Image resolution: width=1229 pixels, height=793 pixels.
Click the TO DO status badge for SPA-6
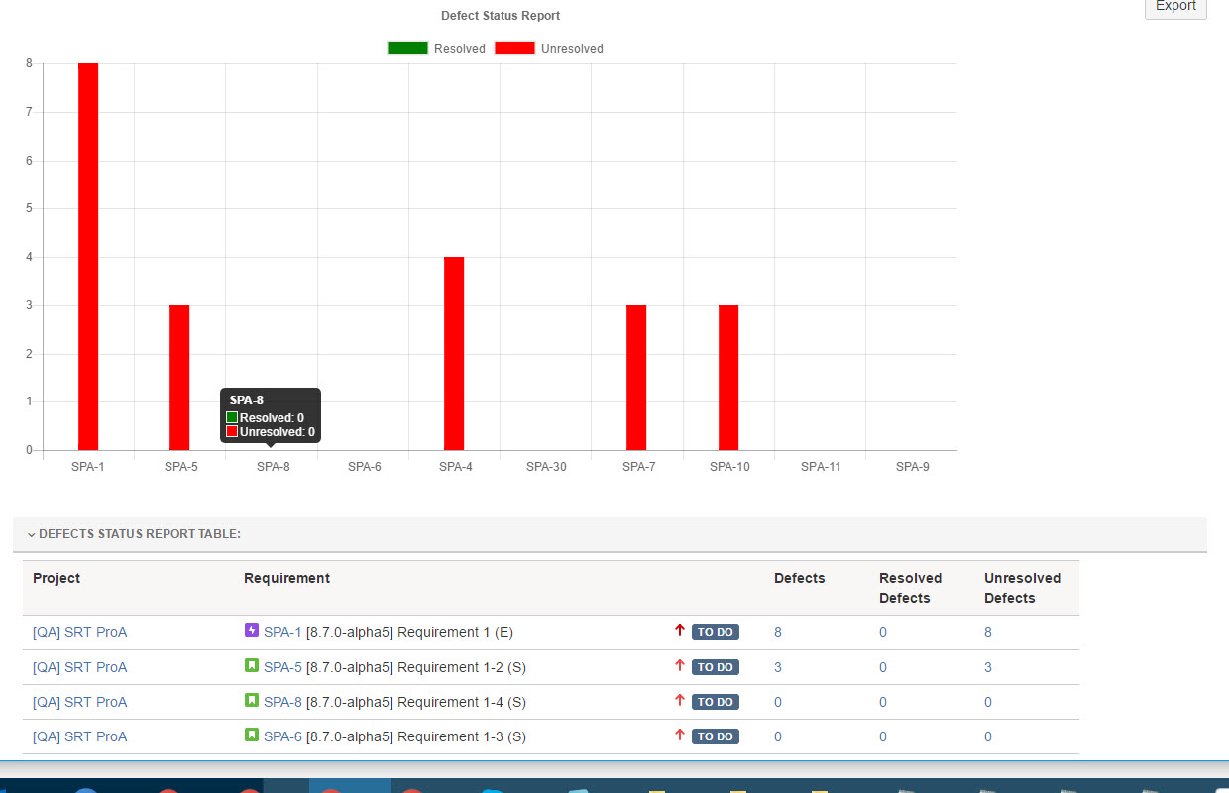[x=715, y=736]
